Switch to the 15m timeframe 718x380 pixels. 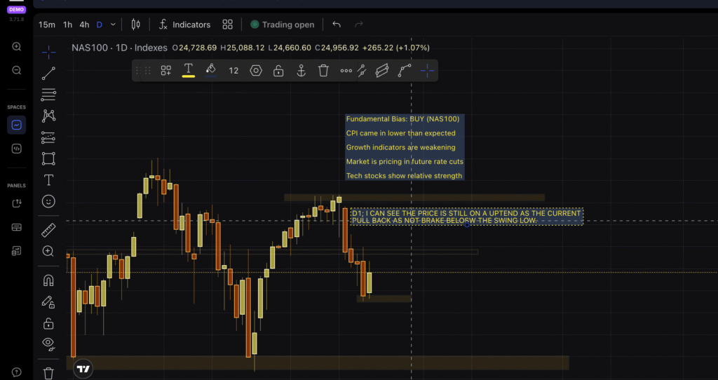click(x=46, y=25)
